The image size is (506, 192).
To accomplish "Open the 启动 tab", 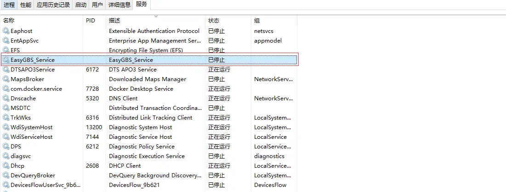I will tap(80, 5).
